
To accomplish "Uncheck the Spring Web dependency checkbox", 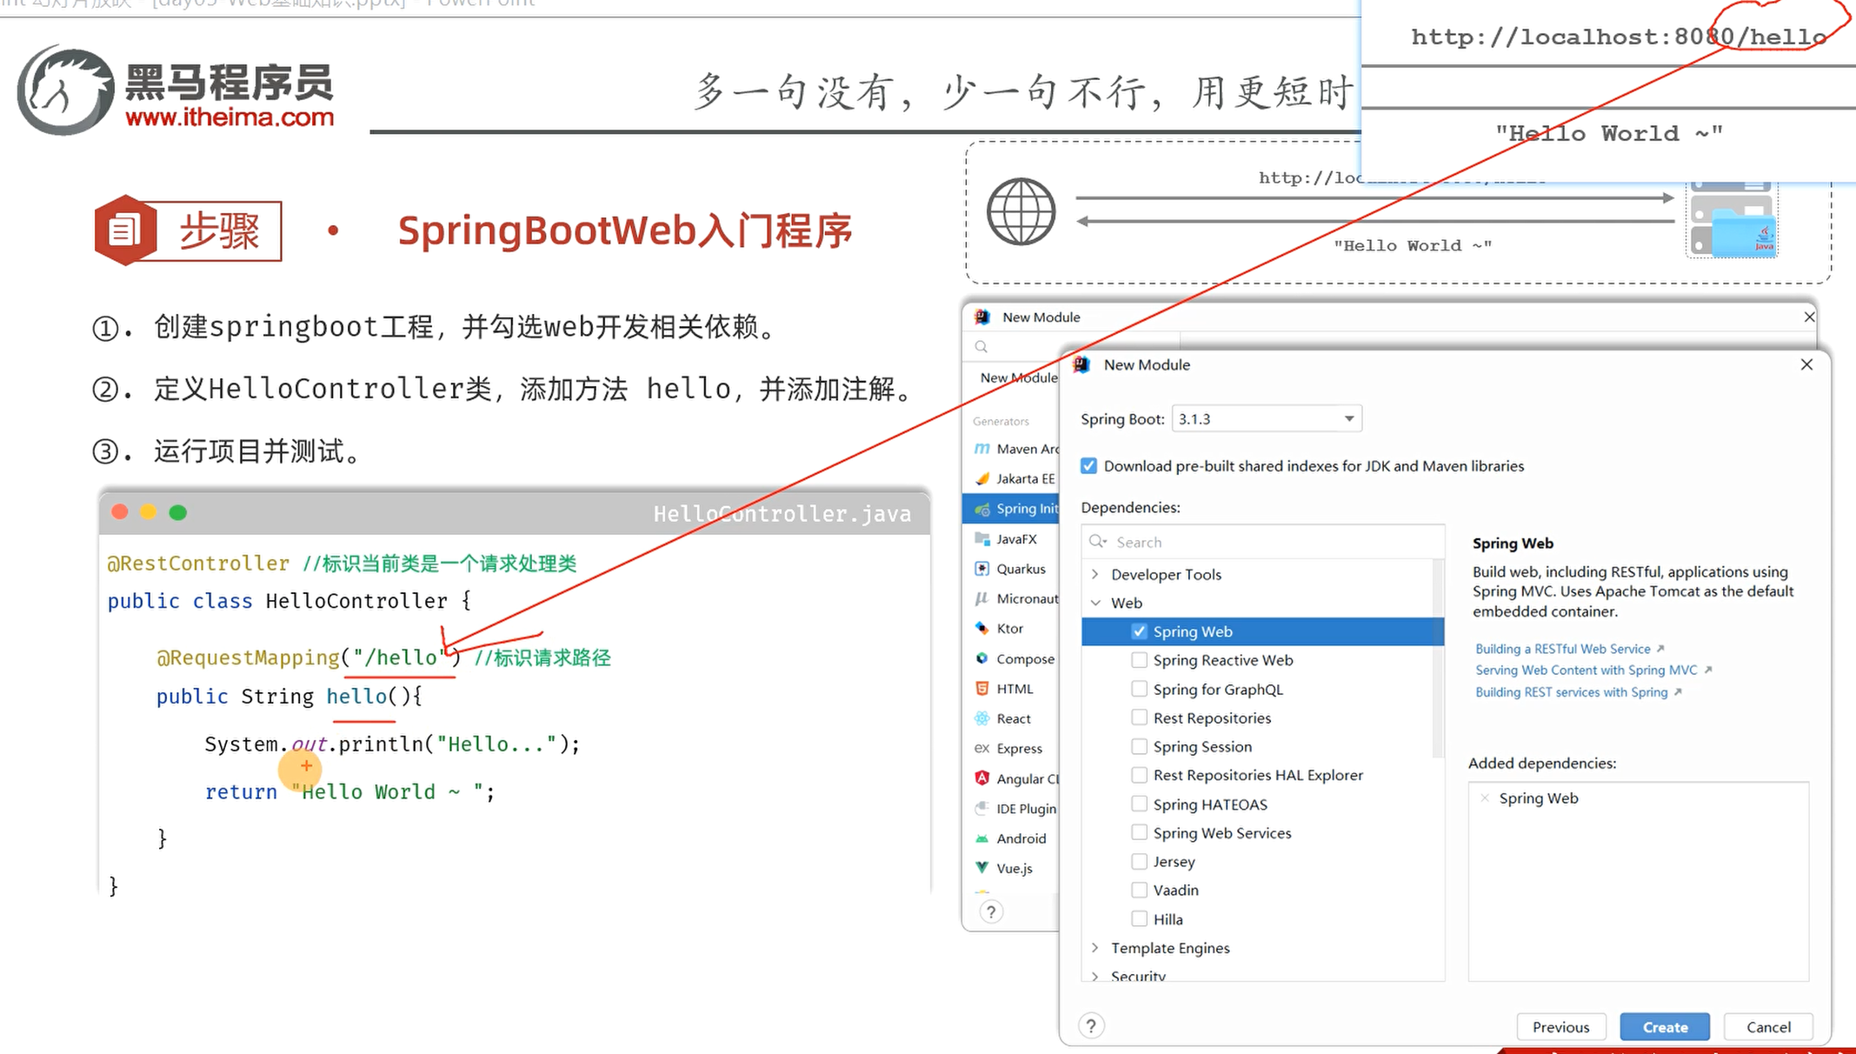I will 1139,631.
